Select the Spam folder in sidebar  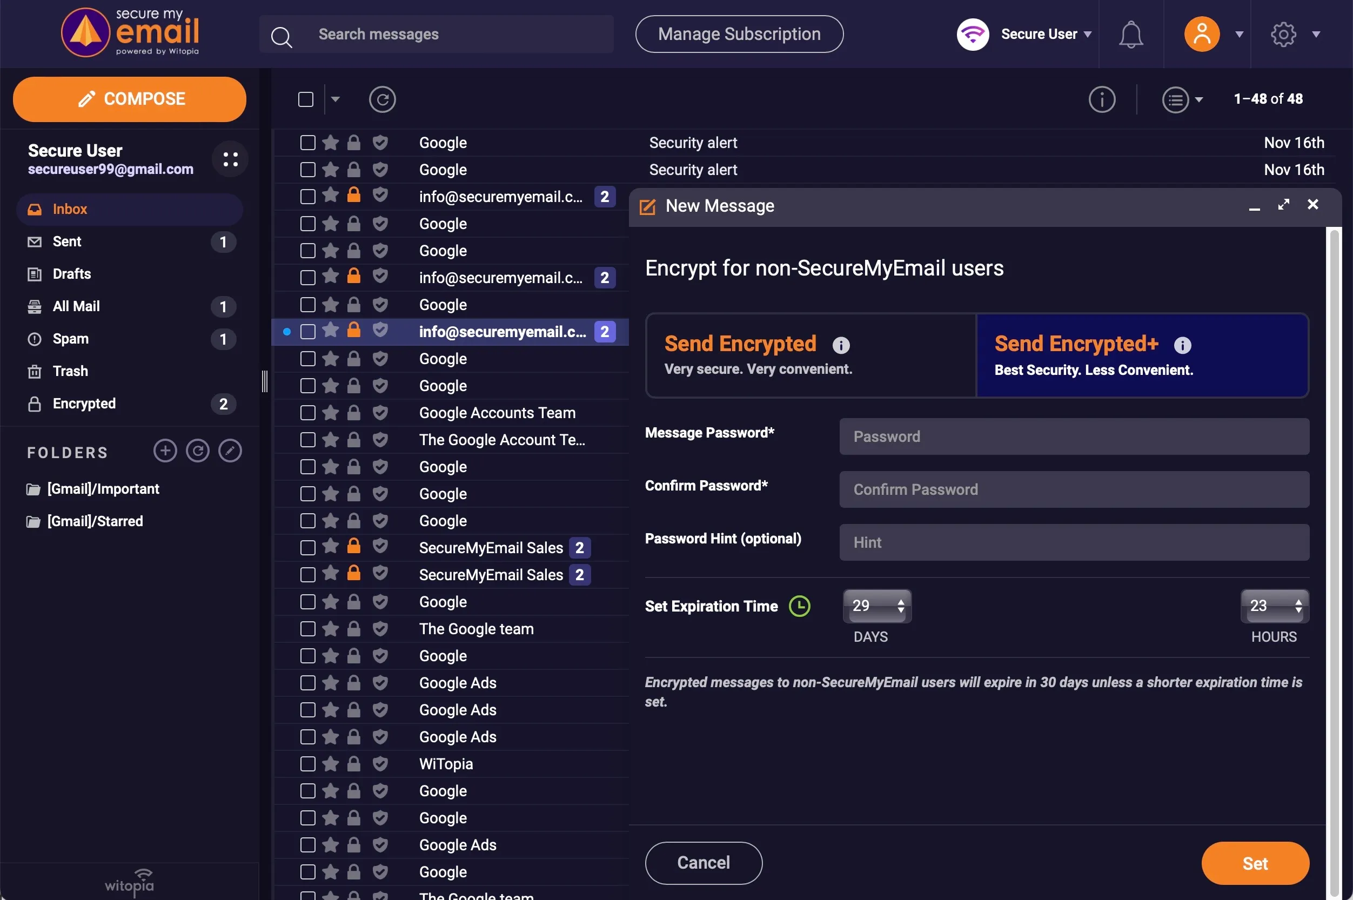70,338
